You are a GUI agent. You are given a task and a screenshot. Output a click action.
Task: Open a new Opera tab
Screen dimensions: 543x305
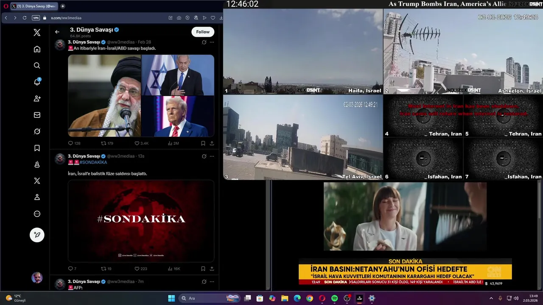[63, 6]
